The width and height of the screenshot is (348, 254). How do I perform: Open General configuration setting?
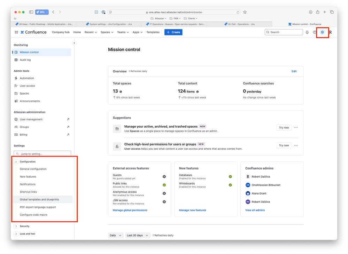tap(42, 169)
